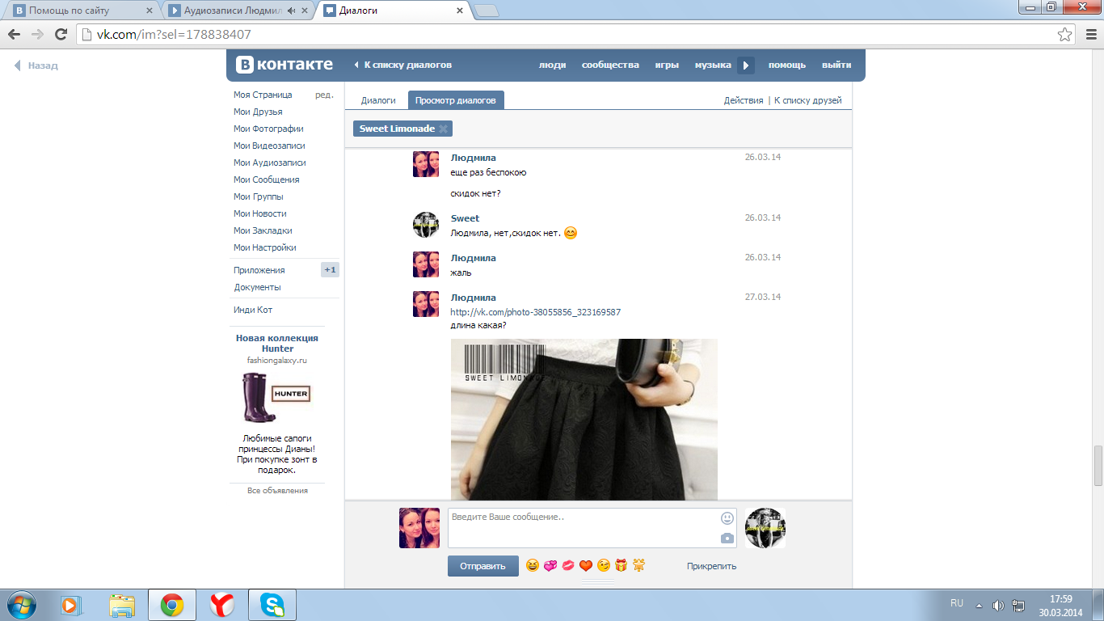Open the vk.com photo link in message
The image size is (1104, 621).
pos(535,312)
